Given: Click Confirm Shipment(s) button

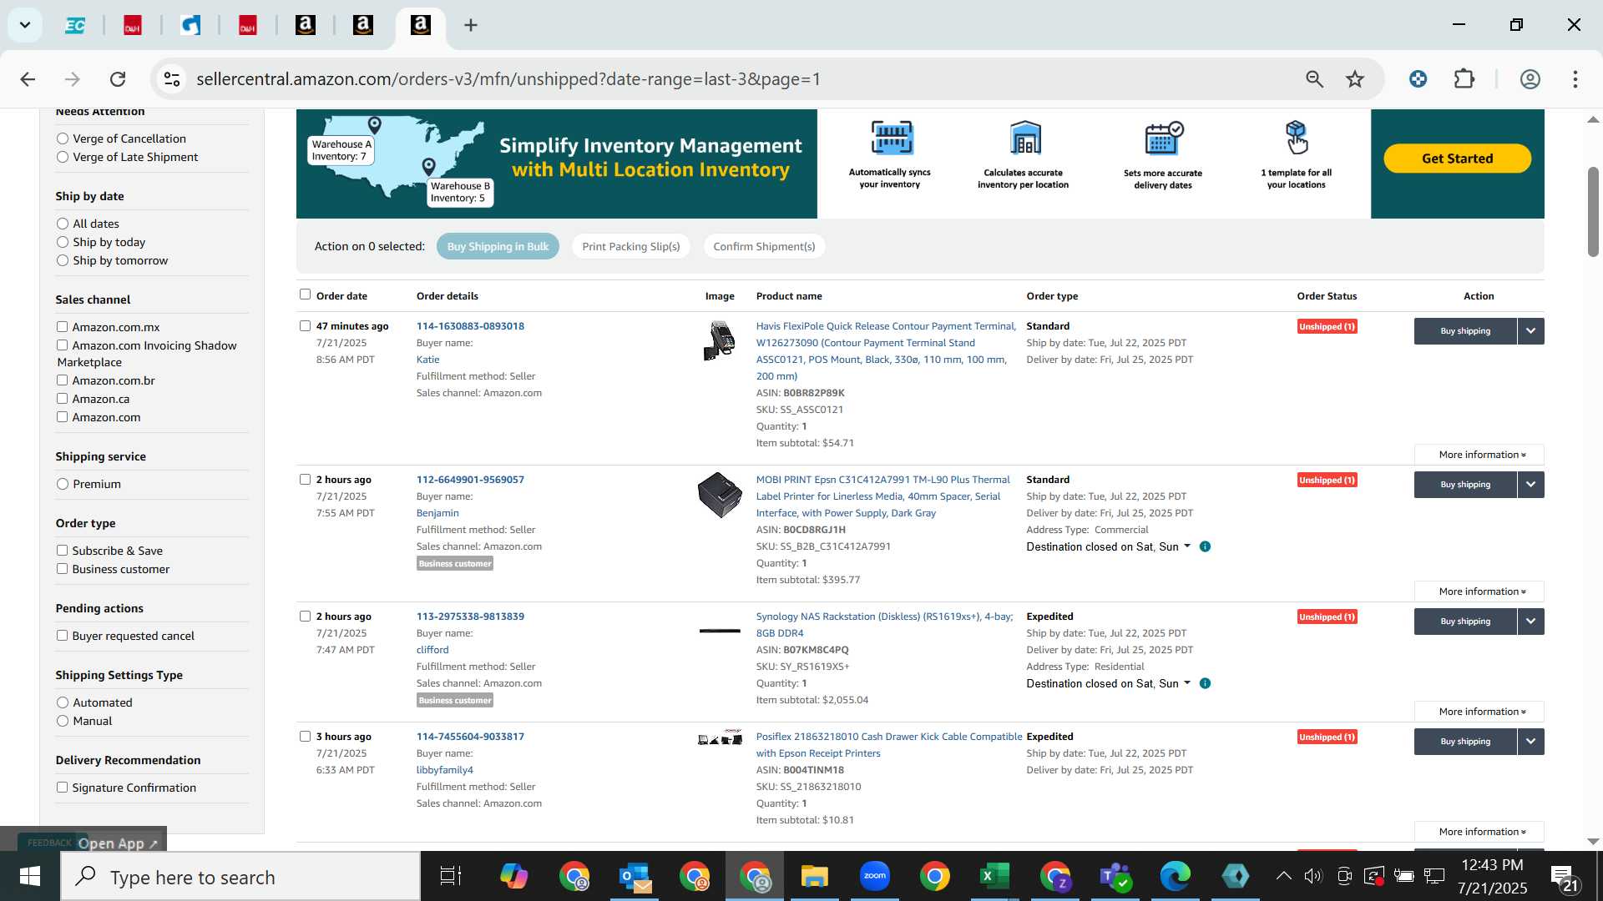Looking at the screenshot, I should [764, 247].
